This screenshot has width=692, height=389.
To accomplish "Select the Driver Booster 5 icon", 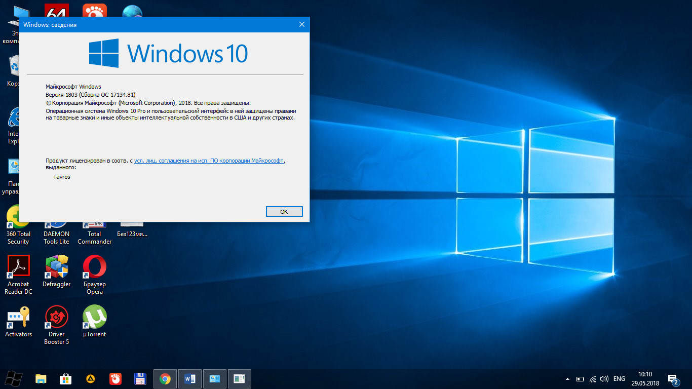I will [57, 325].
